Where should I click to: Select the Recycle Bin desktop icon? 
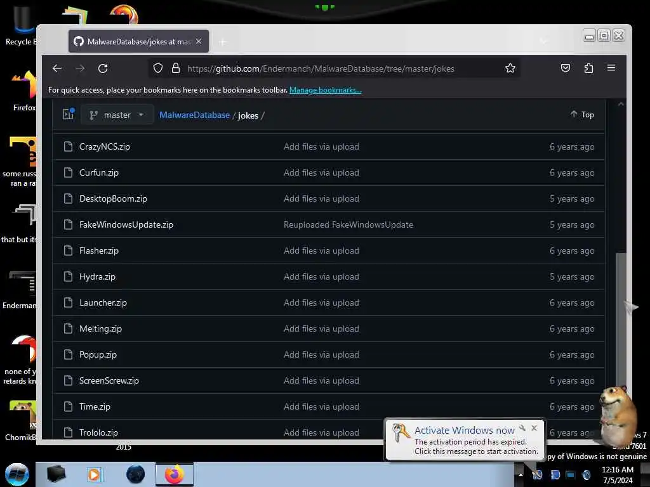click(x=21, y=25)
